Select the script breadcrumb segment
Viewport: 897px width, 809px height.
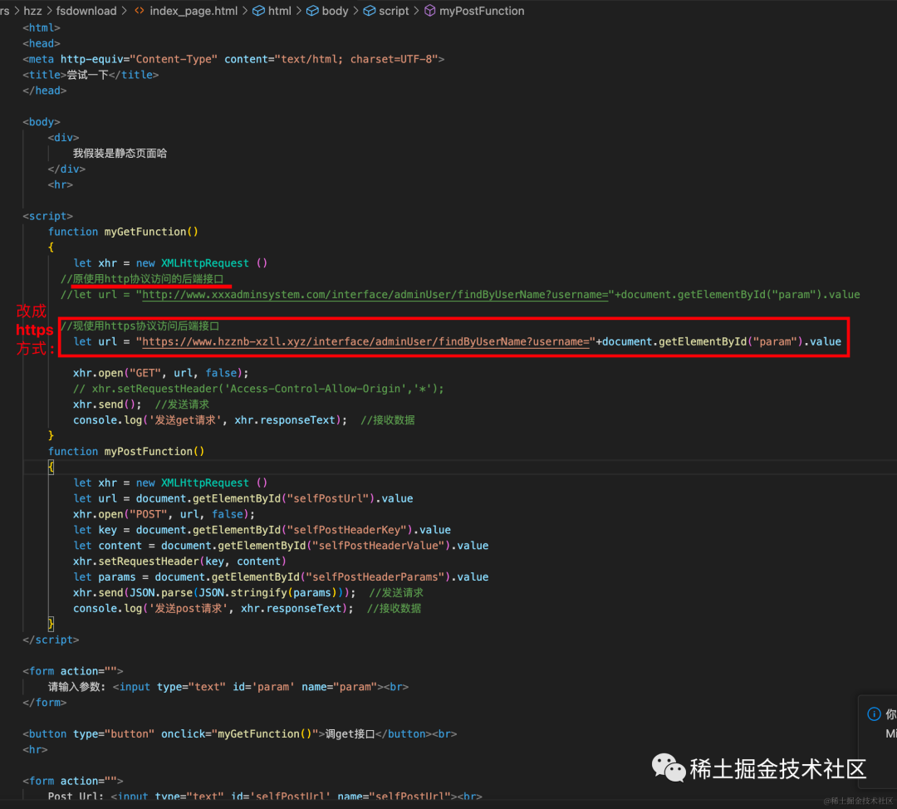(x=395, y=11)
